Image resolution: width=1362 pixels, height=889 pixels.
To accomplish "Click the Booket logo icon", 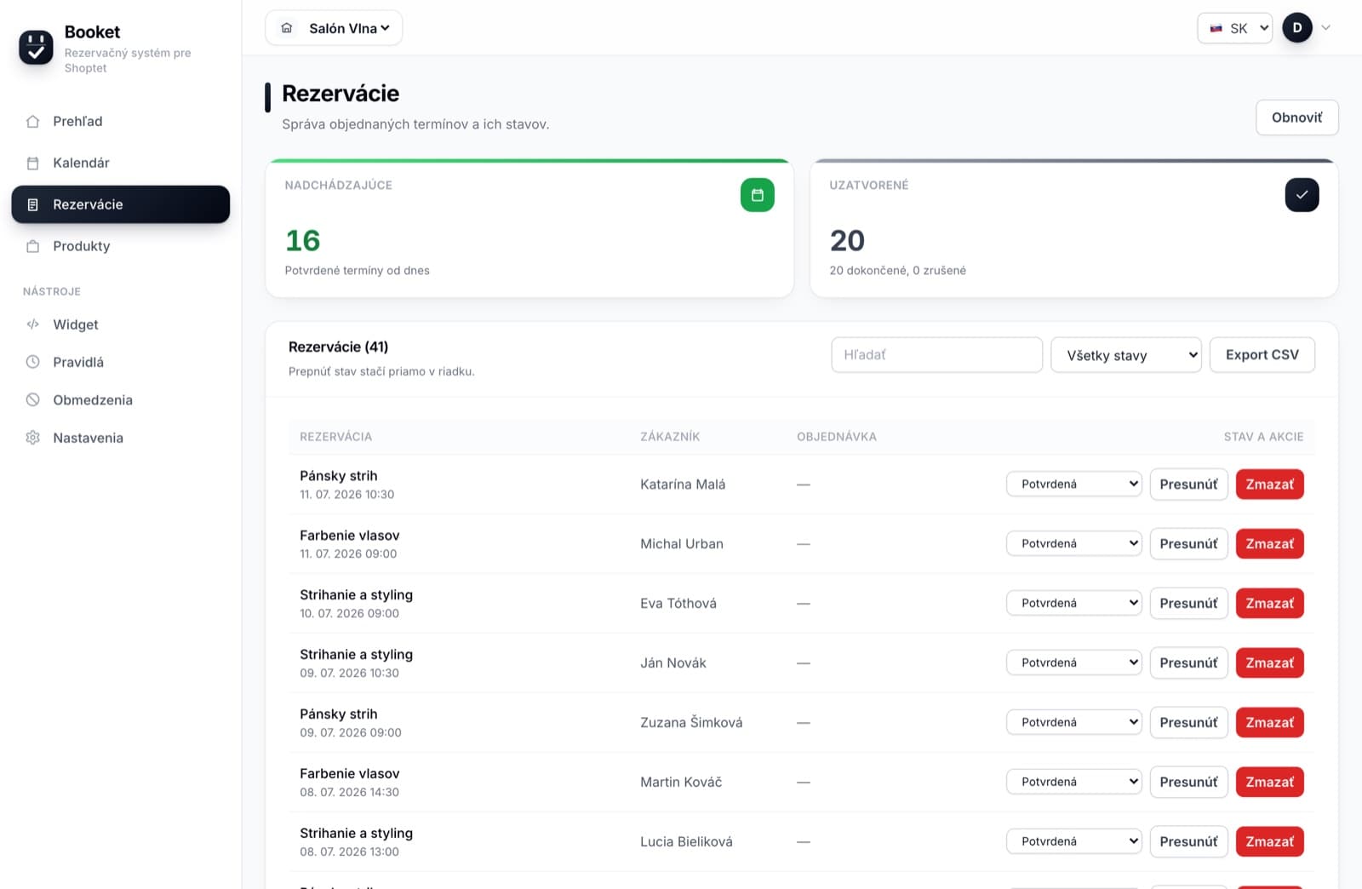I will (36, 47).
